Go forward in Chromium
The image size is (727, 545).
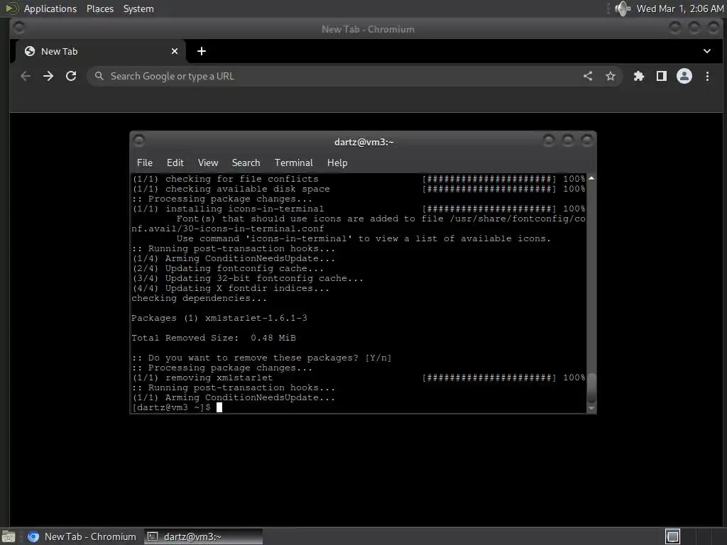coord(48,76)
